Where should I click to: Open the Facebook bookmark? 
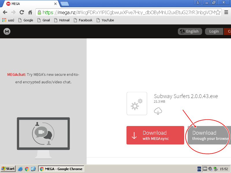point(83,20)
